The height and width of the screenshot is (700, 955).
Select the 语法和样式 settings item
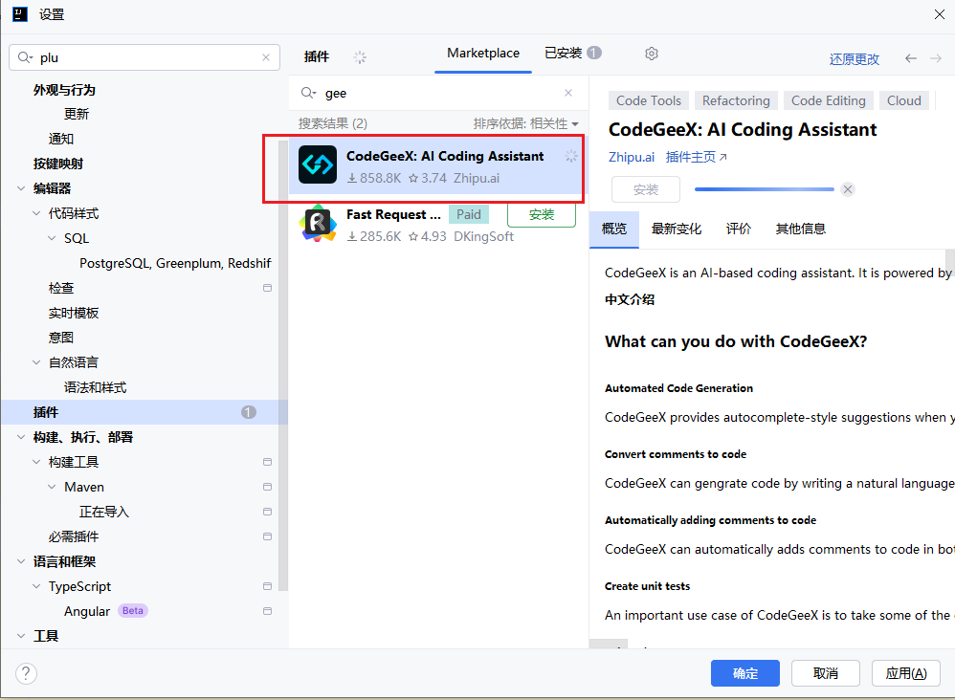point(95,387)
